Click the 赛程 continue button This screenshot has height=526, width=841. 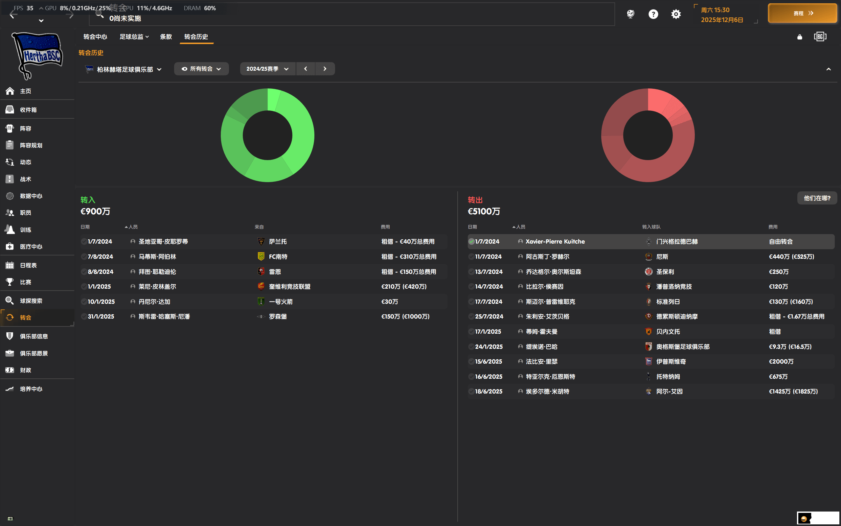(803, 13)
